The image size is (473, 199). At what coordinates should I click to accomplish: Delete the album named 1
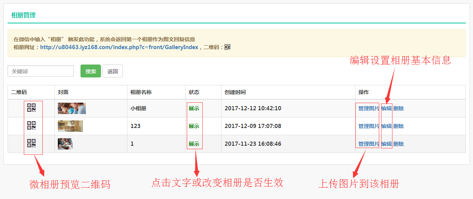tap(399, 144)
